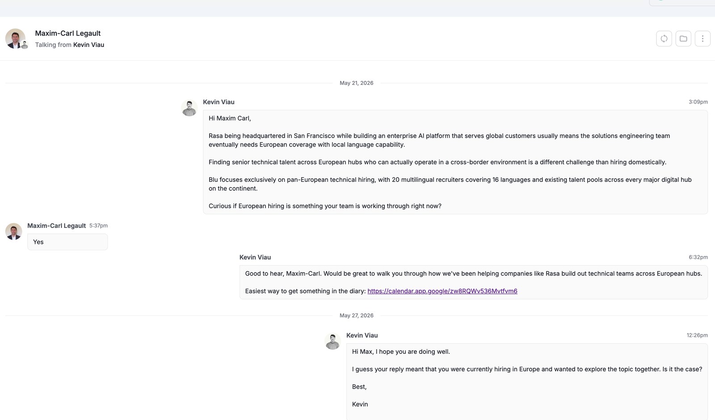Image resolution: width=715 pixels, height=420 pixels.
Task: Click Maxim-Carl Legault sender name at 5:37pm
Action: pyautogui.click(x=56, y=226)
